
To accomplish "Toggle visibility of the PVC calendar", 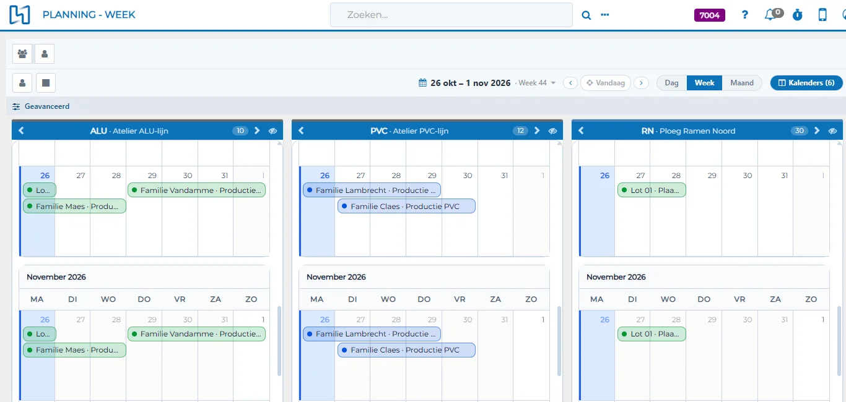I will tap(553, 131).
